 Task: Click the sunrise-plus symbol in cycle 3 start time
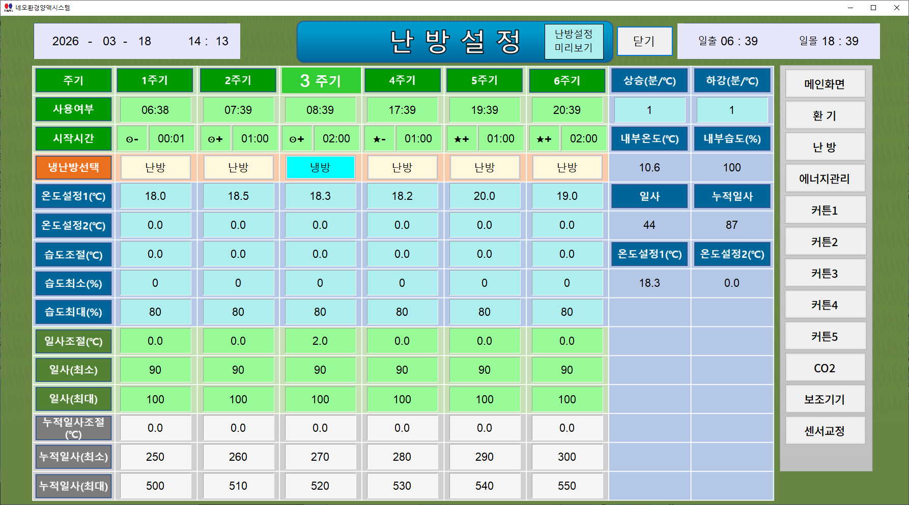(x=297, y=139)
